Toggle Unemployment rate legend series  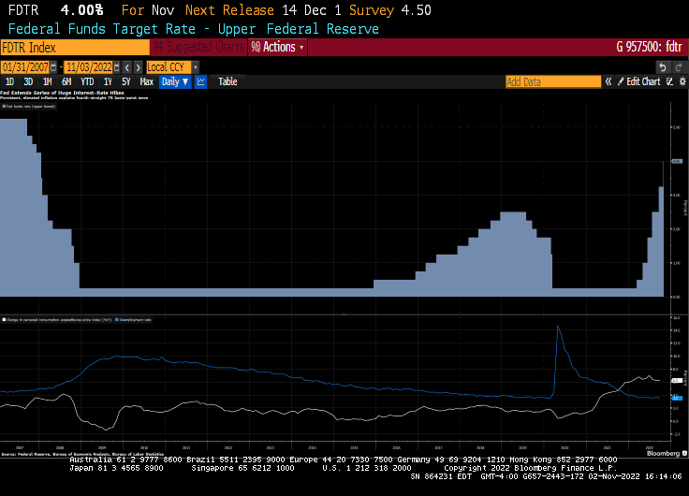[x=137, y=320]
